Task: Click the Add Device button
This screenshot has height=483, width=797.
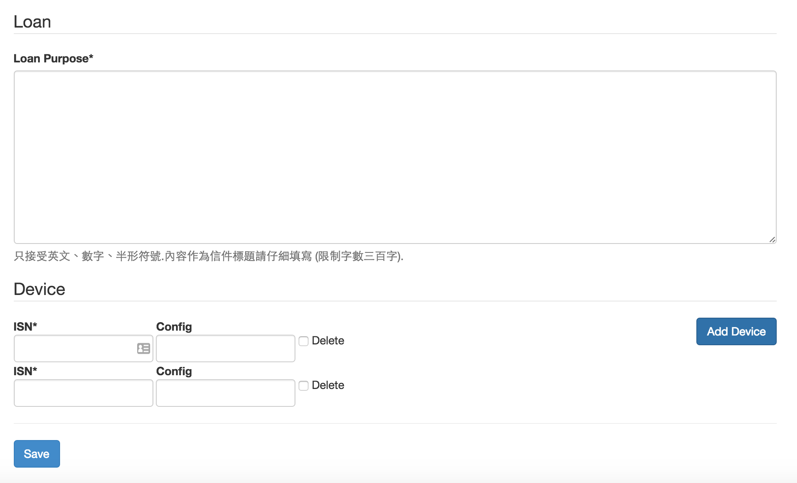Action: pyautogui.click(x=736, y=331)
